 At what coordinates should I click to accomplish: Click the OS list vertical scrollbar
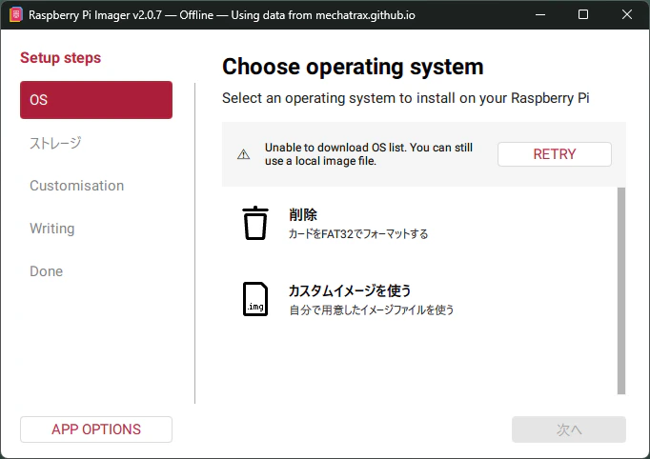pos(621,290)
